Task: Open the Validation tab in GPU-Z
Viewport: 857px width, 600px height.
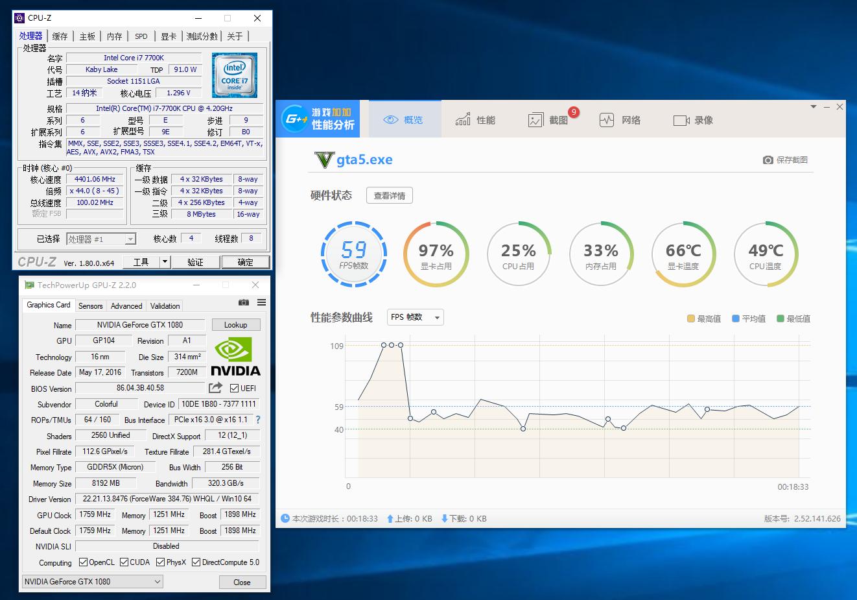Action: coord(165,306)
